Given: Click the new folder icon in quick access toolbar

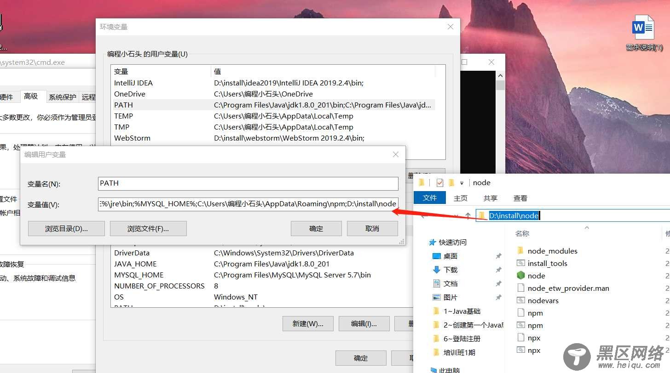Looking at the screenshot, I should point(451,182).
